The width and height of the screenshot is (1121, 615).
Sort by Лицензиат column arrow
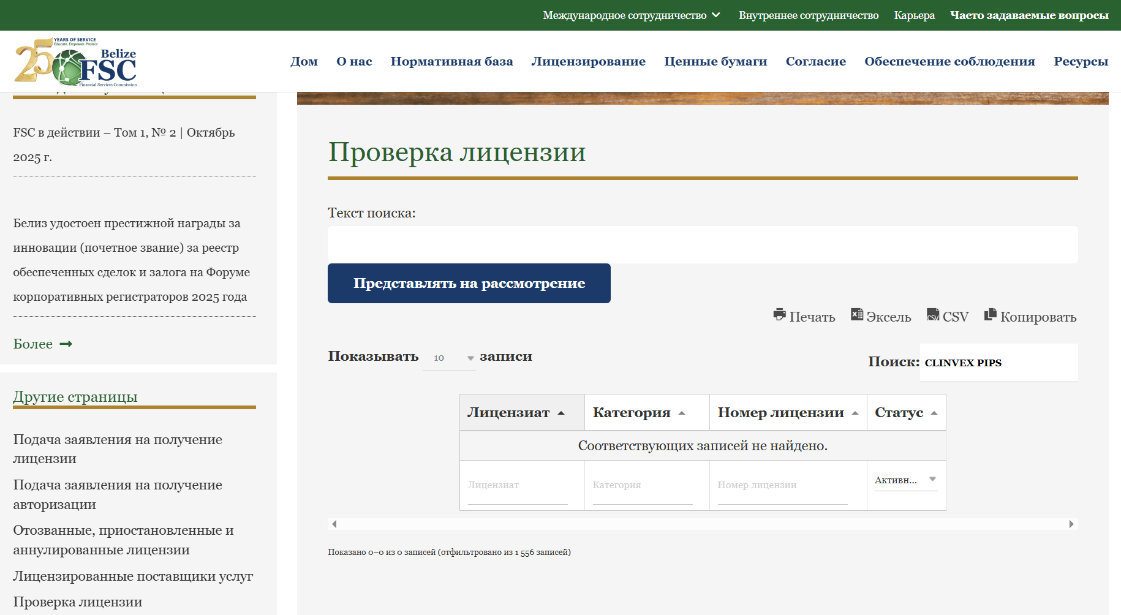click(x=561, y=413)
